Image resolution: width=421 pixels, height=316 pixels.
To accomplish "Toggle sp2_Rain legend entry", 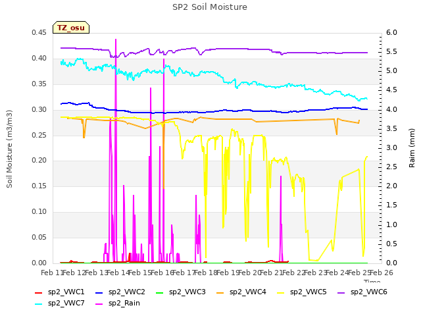I will click(x=118, y=303).
